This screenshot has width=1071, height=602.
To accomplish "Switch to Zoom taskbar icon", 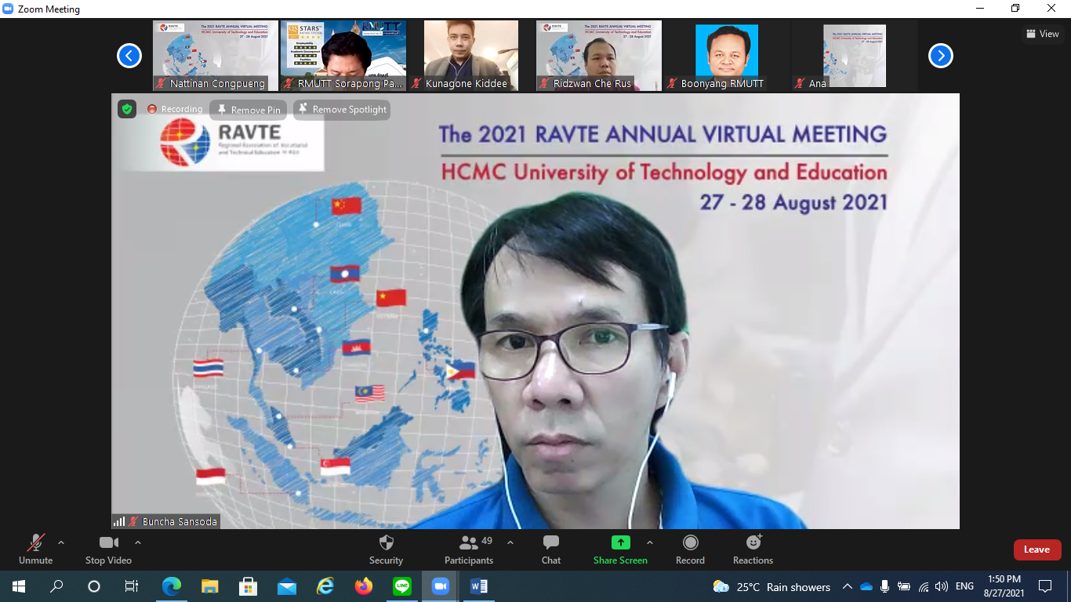I will click(441, 586).
